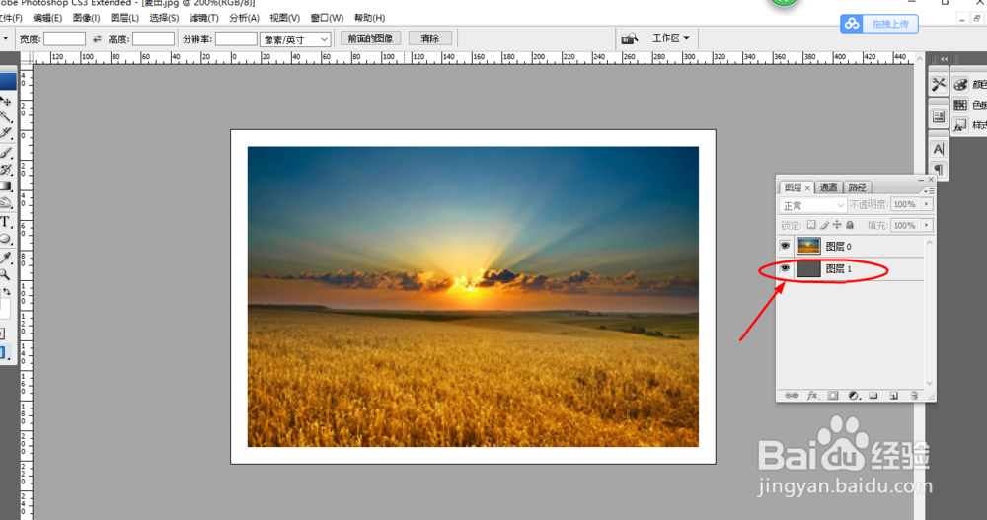The width and height of the screenshot is (987, 520).
Task: Click the 前面的图像 button
Action: tap(370, 38)
